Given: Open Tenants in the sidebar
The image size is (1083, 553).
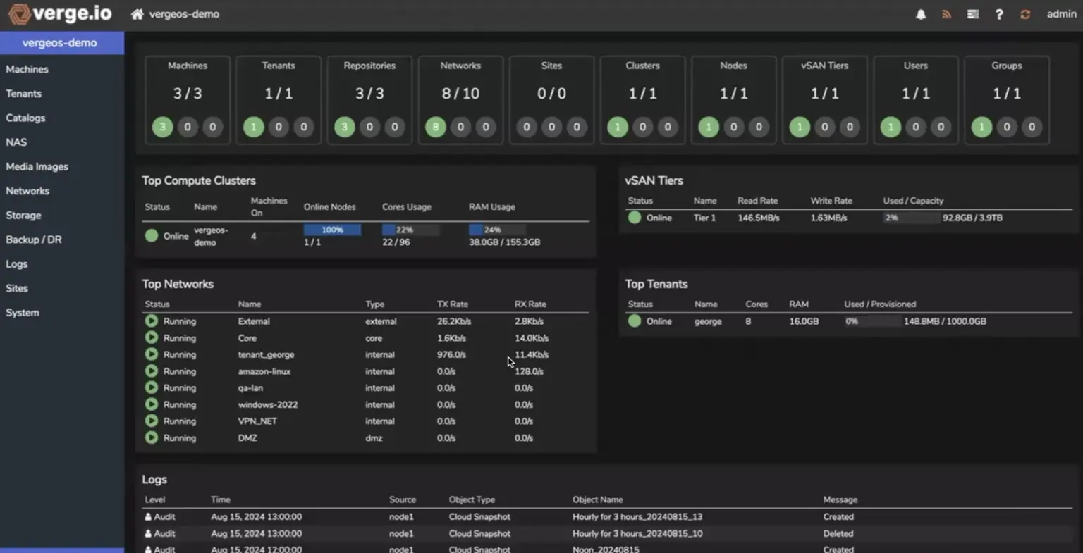Looking at the screenshot, I should point(23,93).
